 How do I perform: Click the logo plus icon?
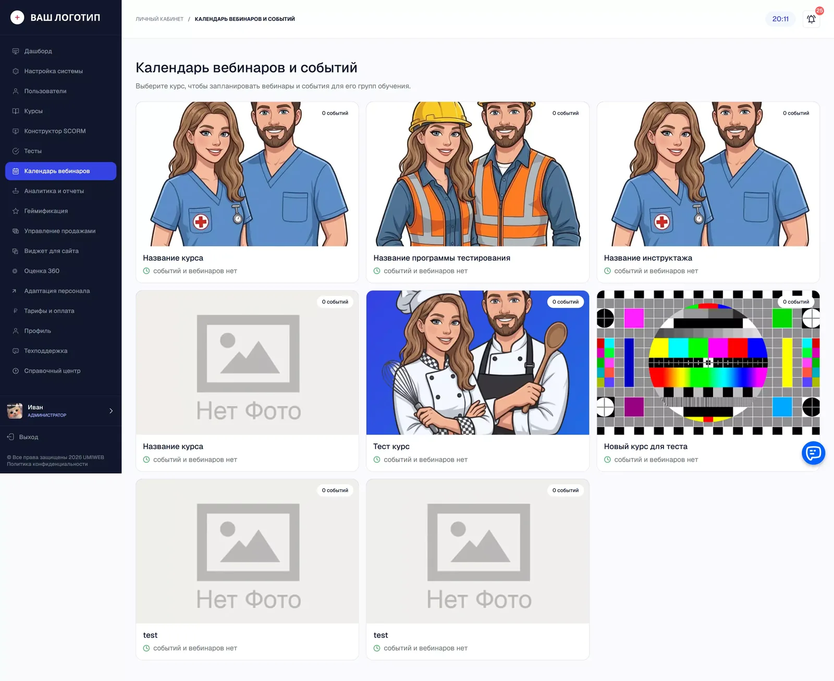point(17,17)
